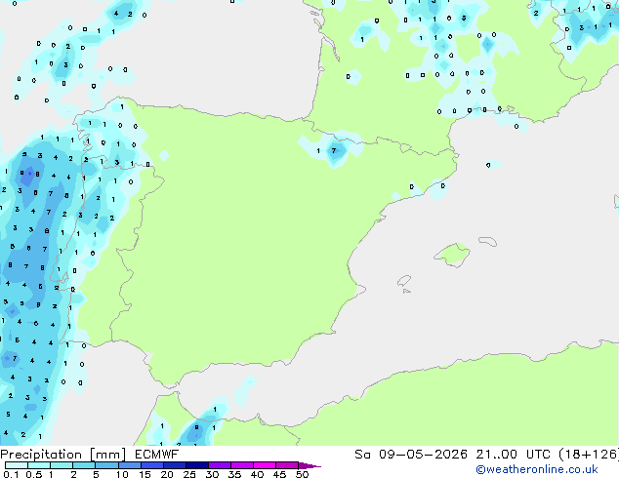Click the '0.1' legend scale label
The width and height of the screenshot is (619, 478).
11,474
